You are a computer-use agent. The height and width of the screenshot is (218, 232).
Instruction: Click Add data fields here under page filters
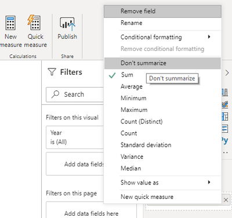click(x=91, y=210)
